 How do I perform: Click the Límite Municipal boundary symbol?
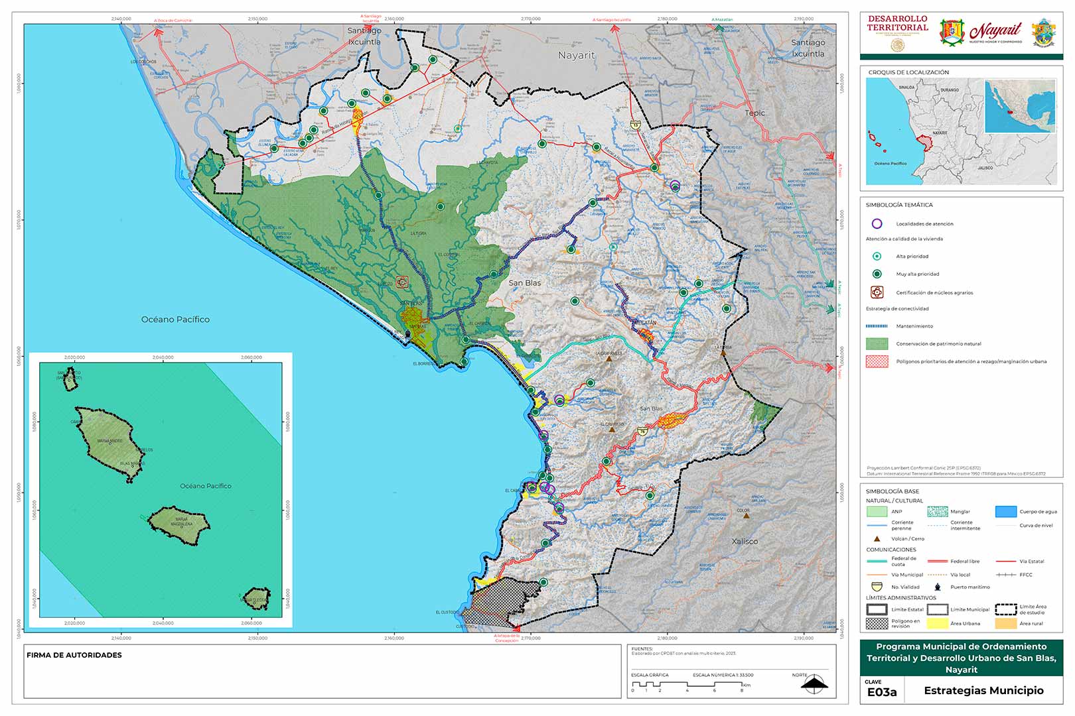click(937, 609)
